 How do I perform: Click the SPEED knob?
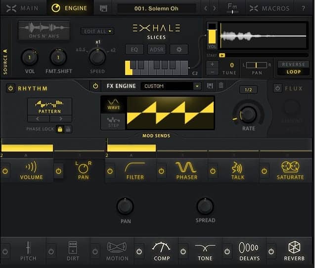[97, 58]
